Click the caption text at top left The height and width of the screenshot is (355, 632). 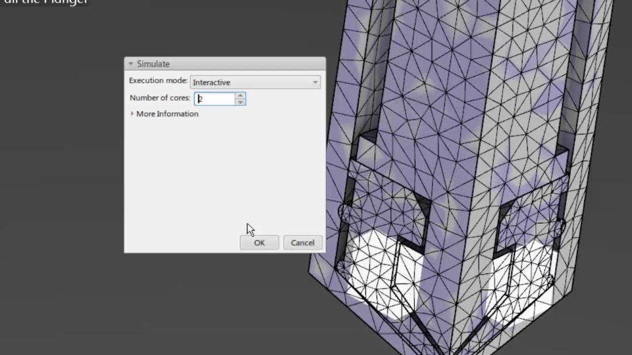pos(45,2)
